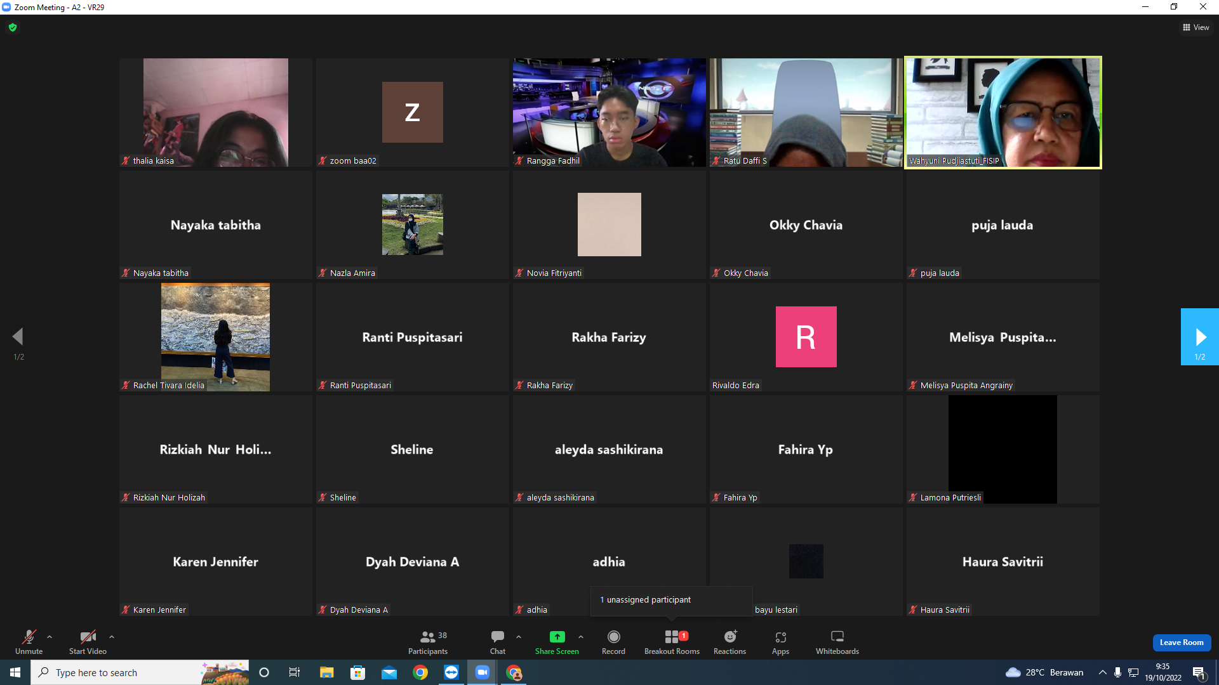
Task: Click Lamona Putriesli's black tile
Action: [1003, 449]
